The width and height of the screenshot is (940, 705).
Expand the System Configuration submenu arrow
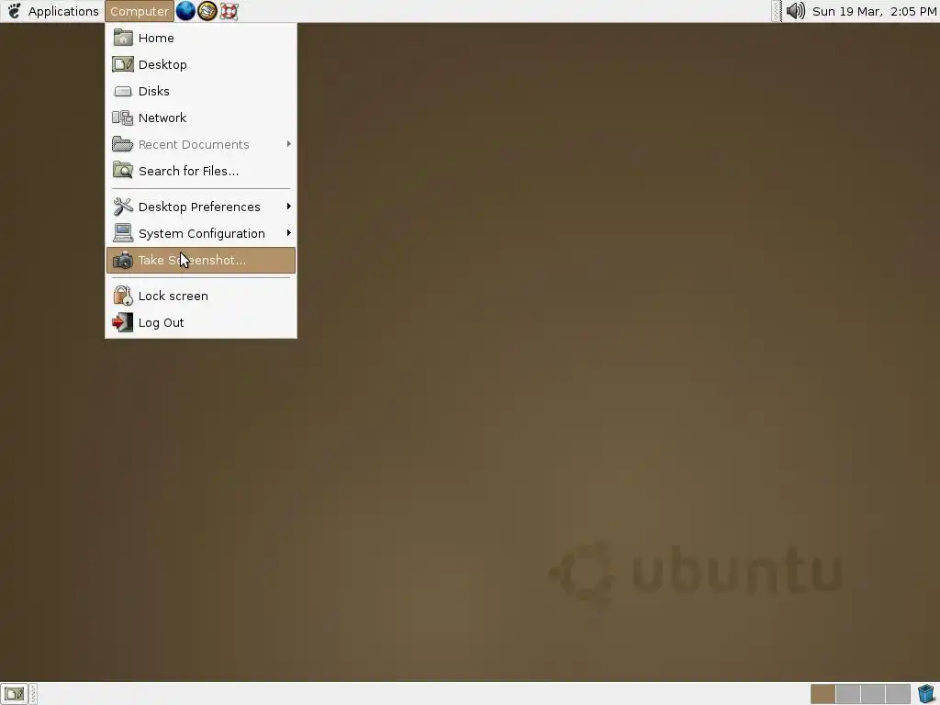289,232
